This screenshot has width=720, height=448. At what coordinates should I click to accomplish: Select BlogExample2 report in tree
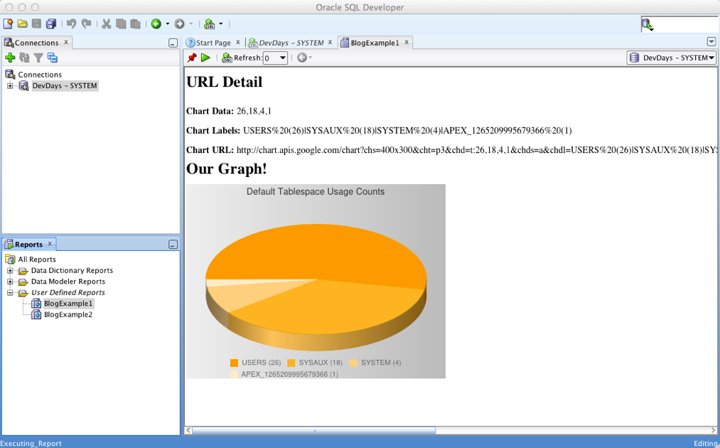[x=68, y=315]
